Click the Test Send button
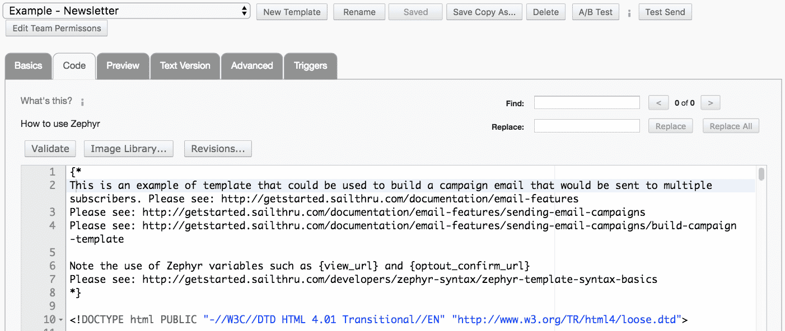785x331 pixels. point(665,12)
